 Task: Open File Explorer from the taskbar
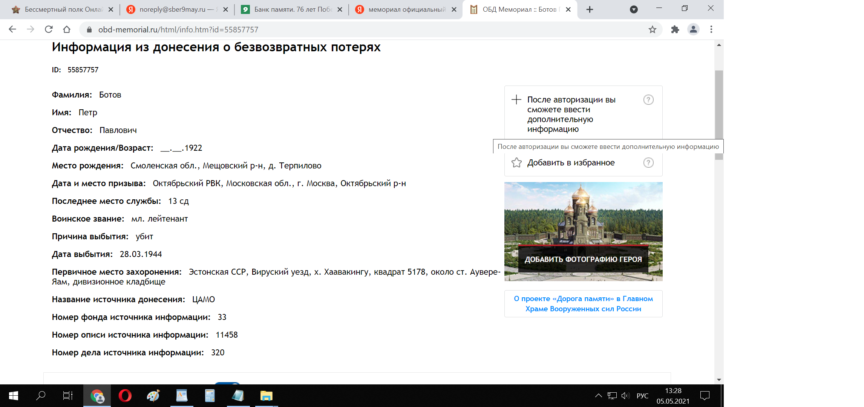coord(266,396)
